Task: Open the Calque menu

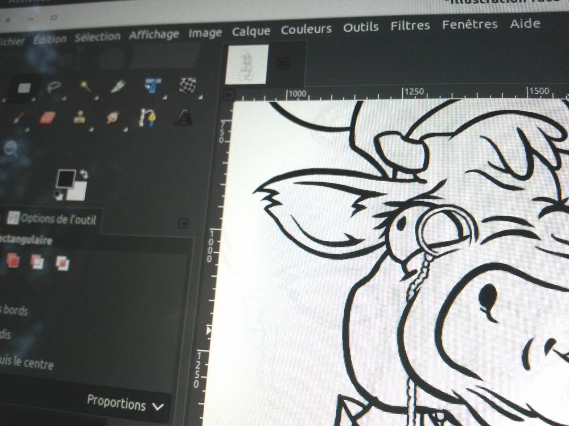Action: coord(251,31)
